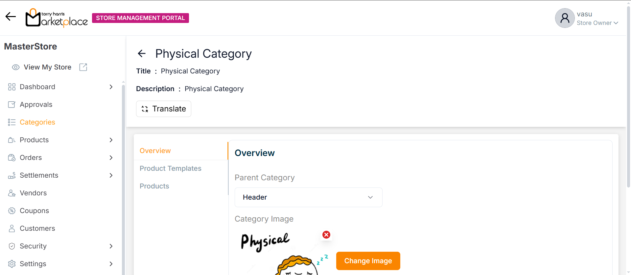Switch to the Product Templates tab
This screenshot has height=275, width=631.
pyautogui.click(x=170, y=168)
